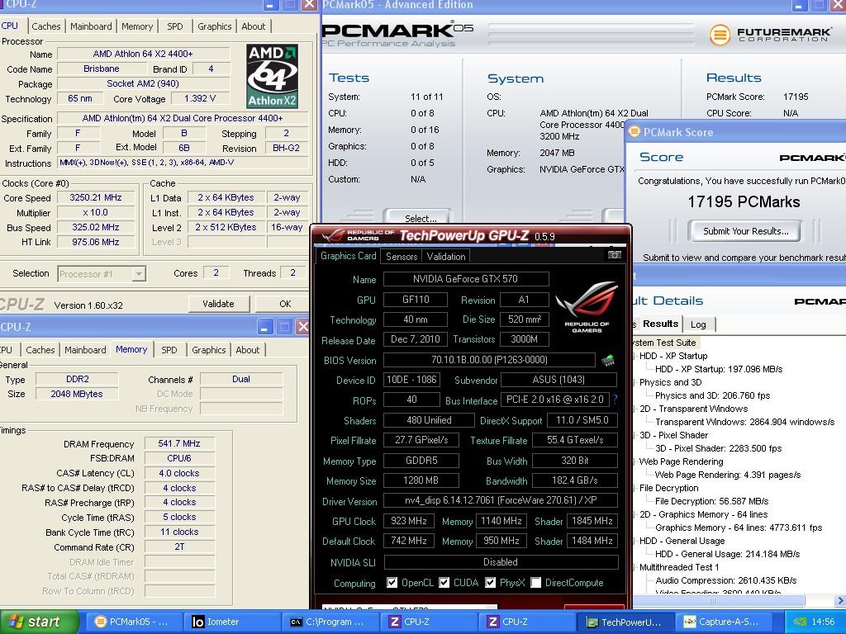Click the GPU Name field NVIDIA GeForce GTX 570
This screenshot has width=846, height=634.
[x=466, y=279]
